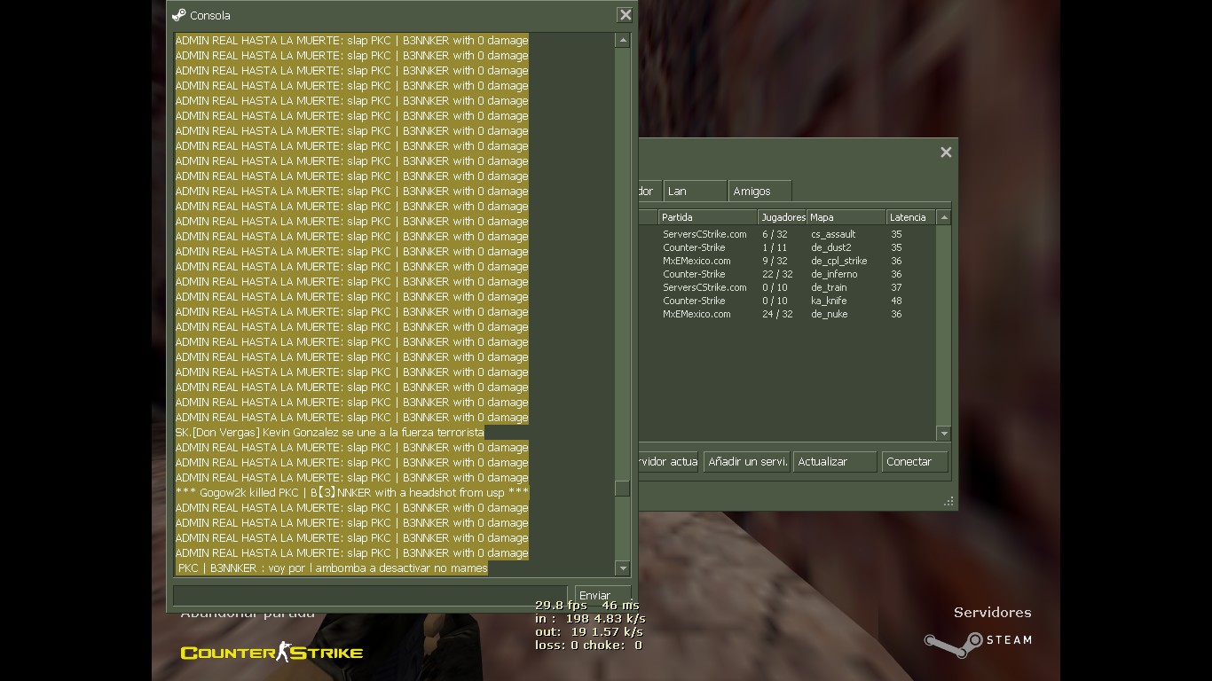Select Counter-Strike ka_knife server row

click(786, 301)
